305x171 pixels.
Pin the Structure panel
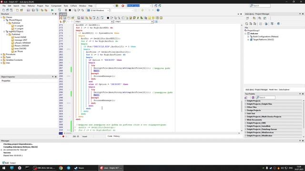tap(53, 14)
